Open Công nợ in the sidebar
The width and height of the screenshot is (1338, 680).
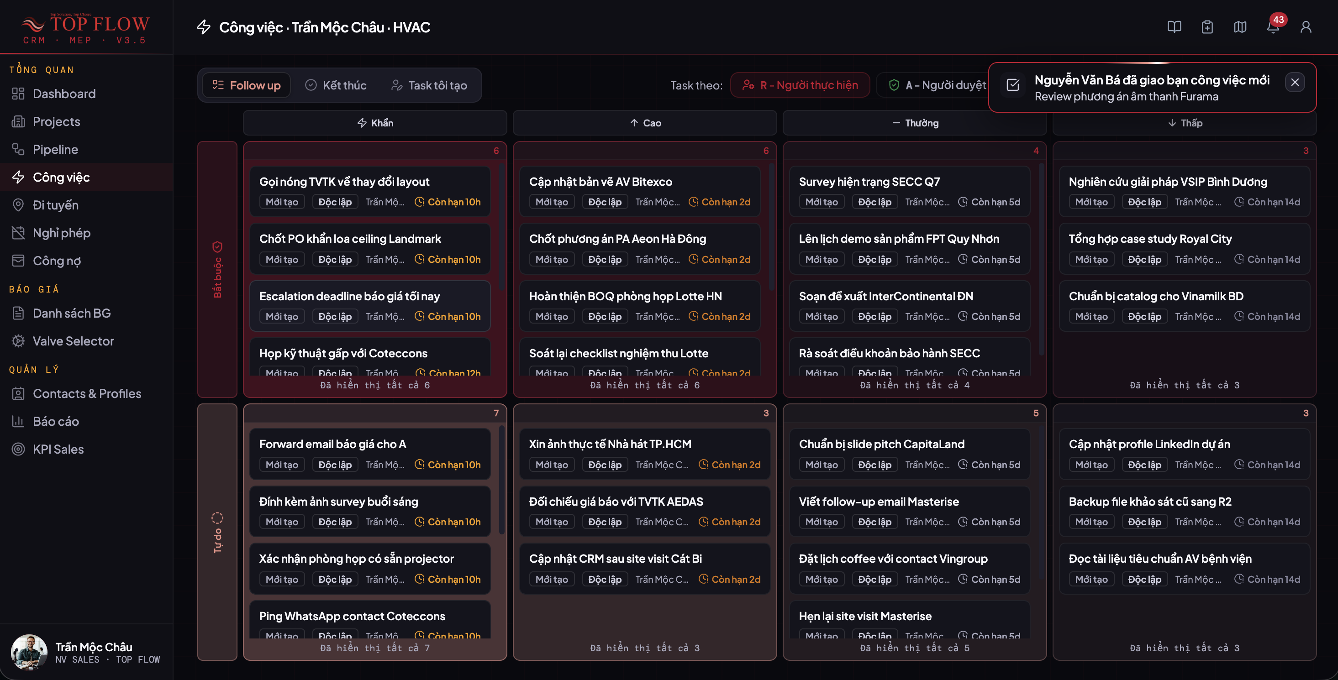[86, 261]
